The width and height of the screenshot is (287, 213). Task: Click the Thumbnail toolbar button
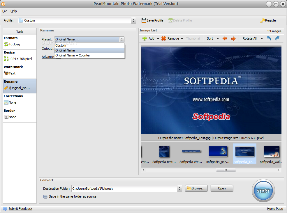coord(193,38)
